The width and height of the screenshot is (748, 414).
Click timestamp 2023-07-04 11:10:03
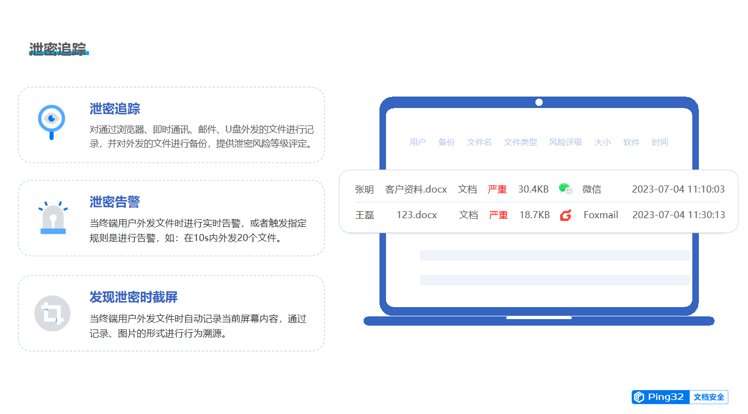click(678, 189)
